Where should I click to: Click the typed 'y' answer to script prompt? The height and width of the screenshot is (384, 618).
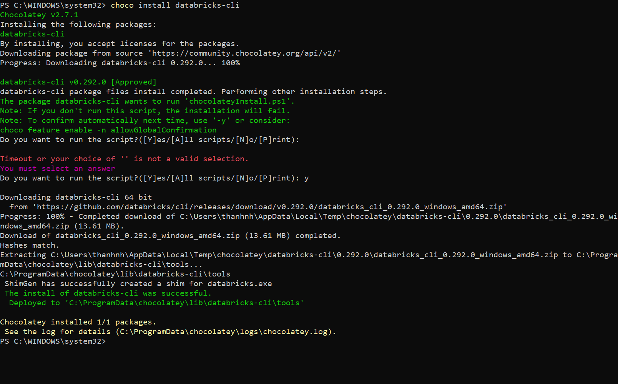pyautogui.click(x=306, y=178)
